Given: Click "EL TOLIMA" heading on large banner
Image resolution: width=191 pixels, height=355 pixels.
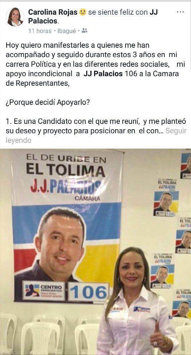Looking at the screenshot, I should (65, 170).
